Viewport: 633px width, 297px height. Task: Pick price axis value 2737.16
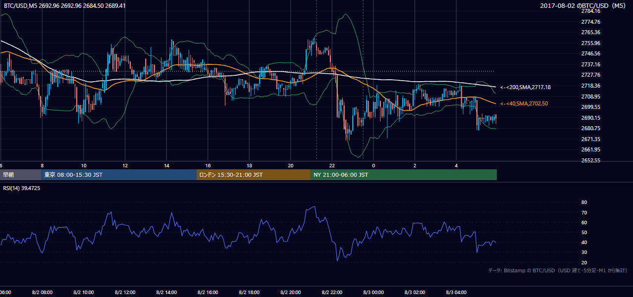coord(590,64)
